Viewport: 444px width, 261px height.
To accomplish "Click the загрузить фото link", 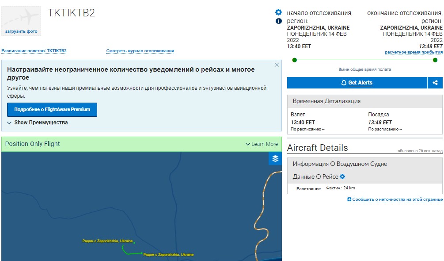I will coord(21,31).
